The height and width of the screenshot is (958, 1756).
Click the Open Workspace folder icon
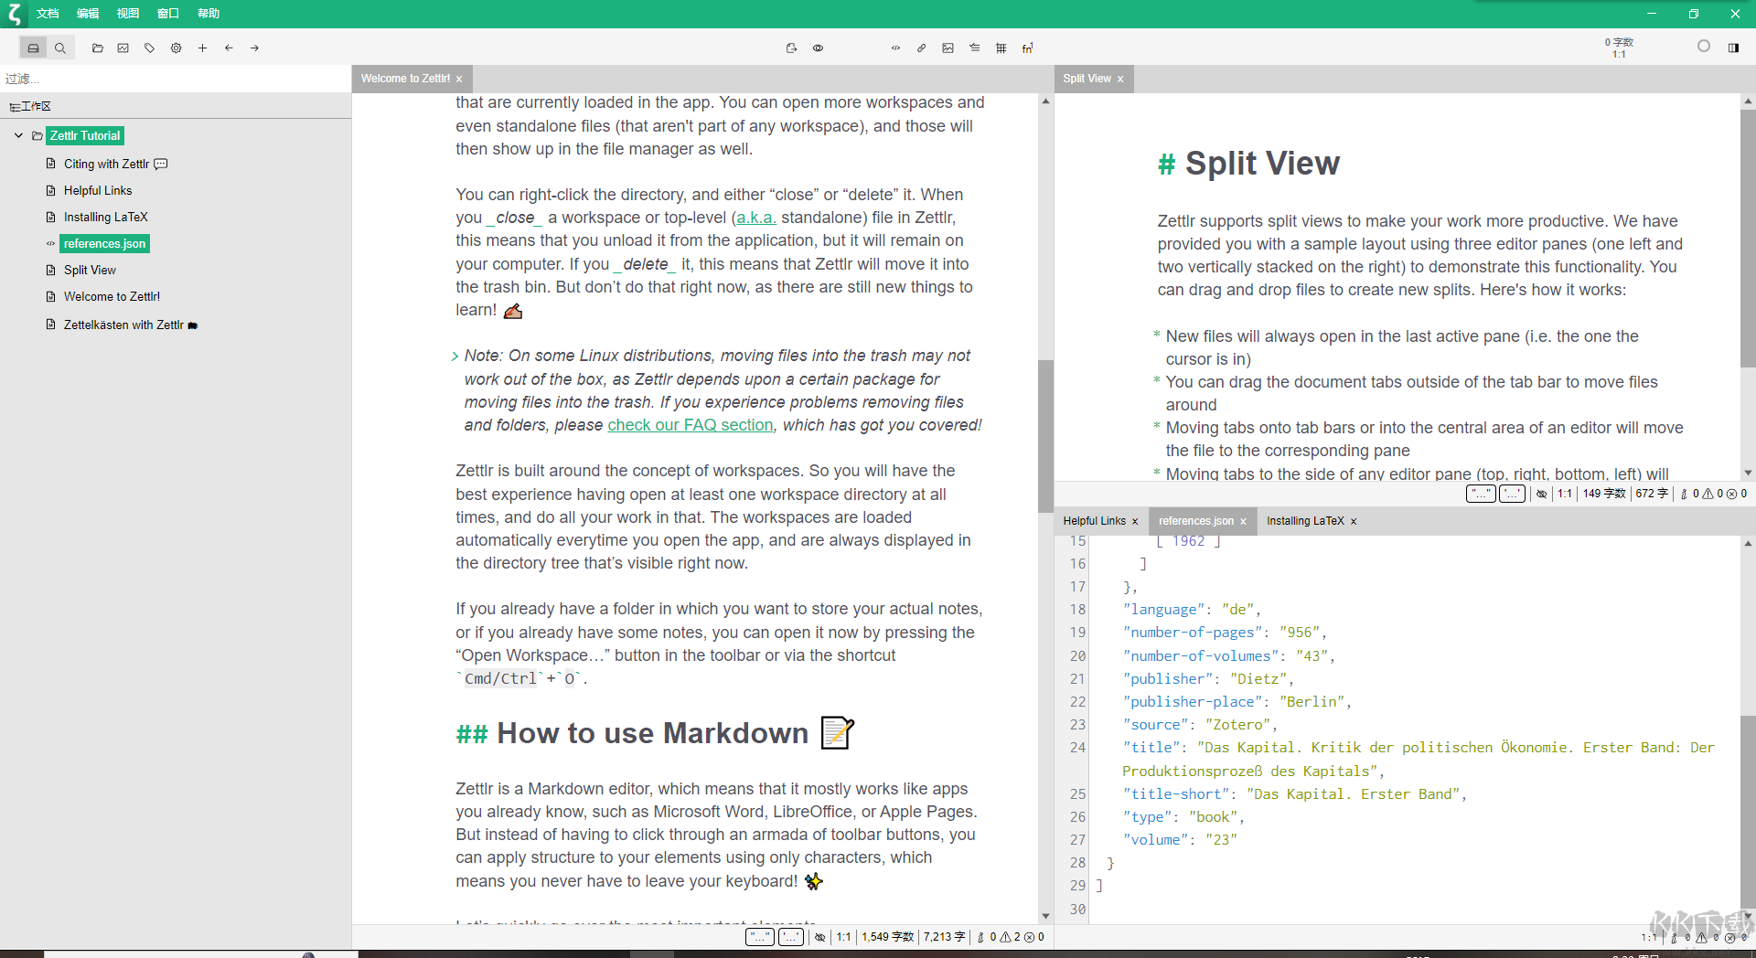97,48
